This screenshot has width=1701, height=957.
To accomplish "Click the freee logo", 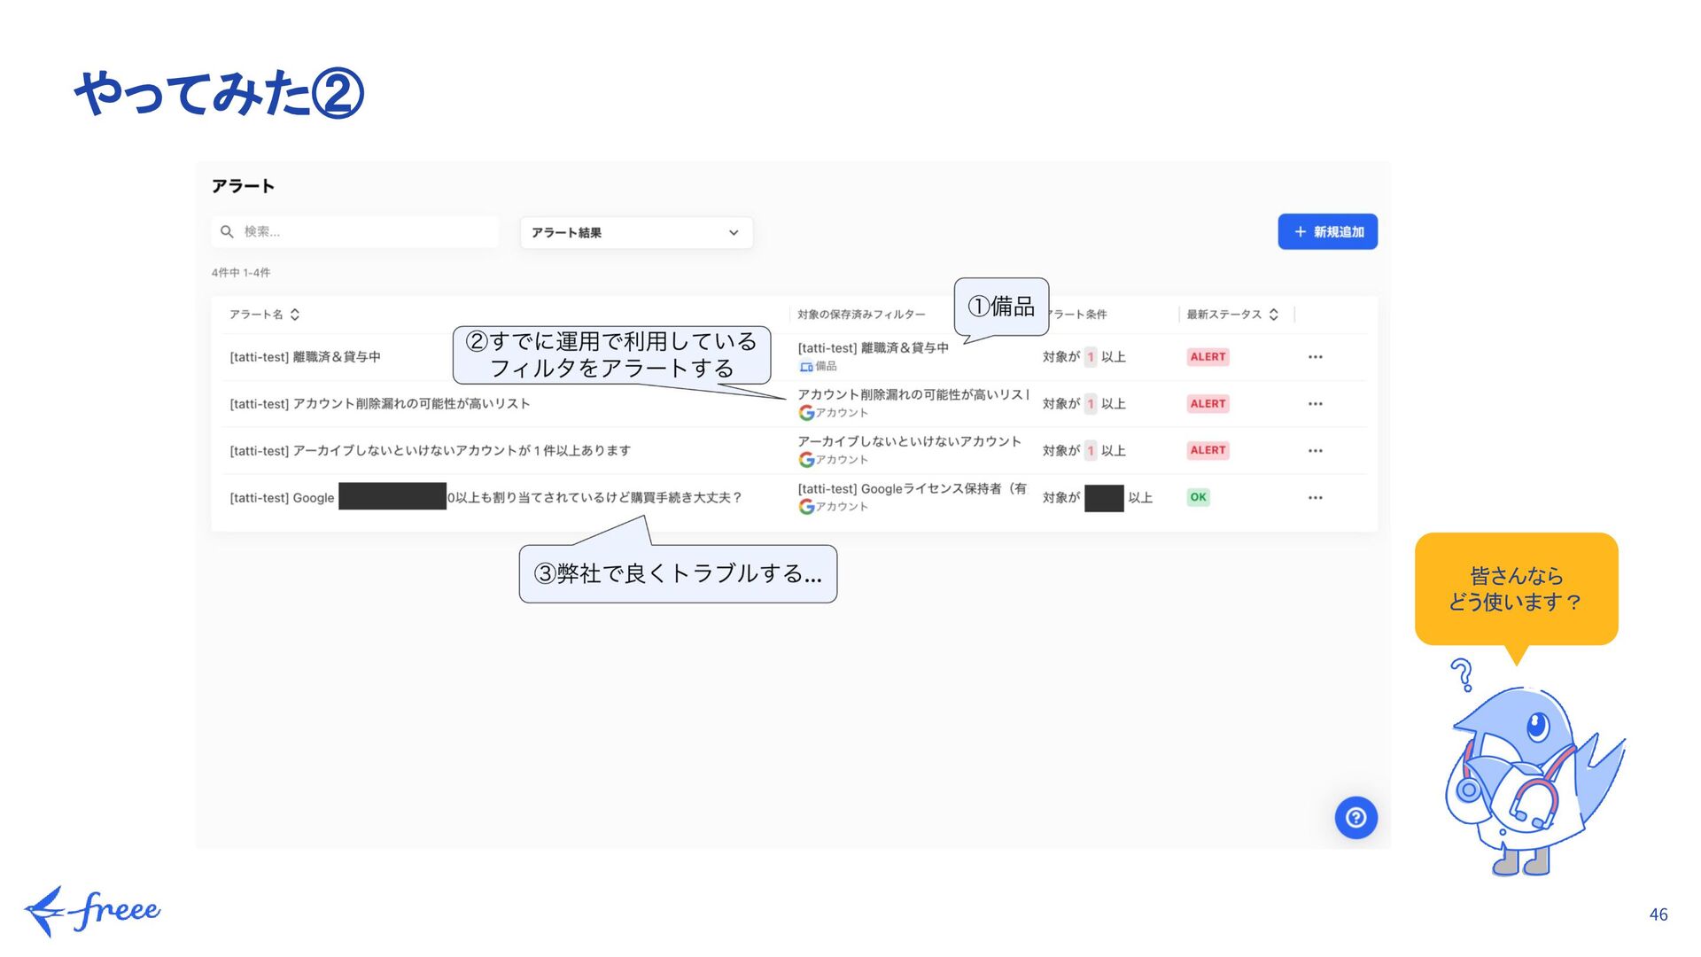I will pos(93,911).
